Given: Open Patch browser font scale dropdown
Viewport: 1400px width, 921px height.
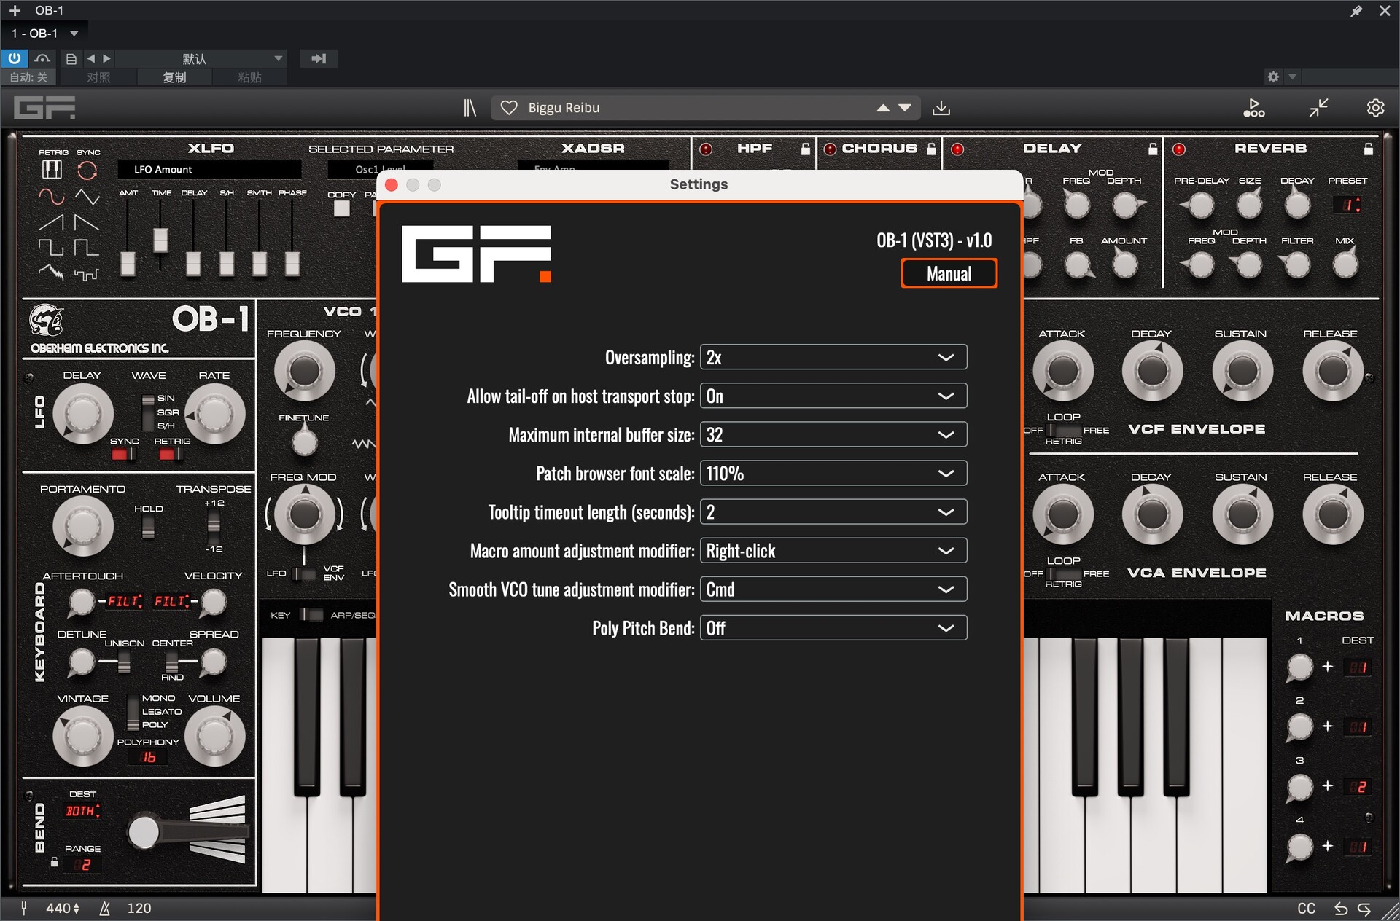Looking at the screenshot, I should 833,473.
